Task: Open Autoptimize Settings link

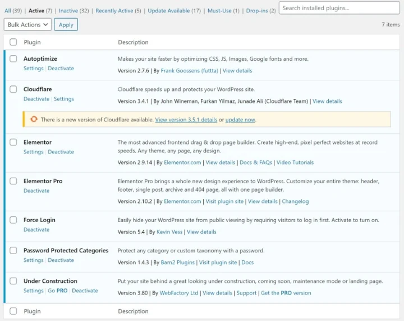Action: 33,69
